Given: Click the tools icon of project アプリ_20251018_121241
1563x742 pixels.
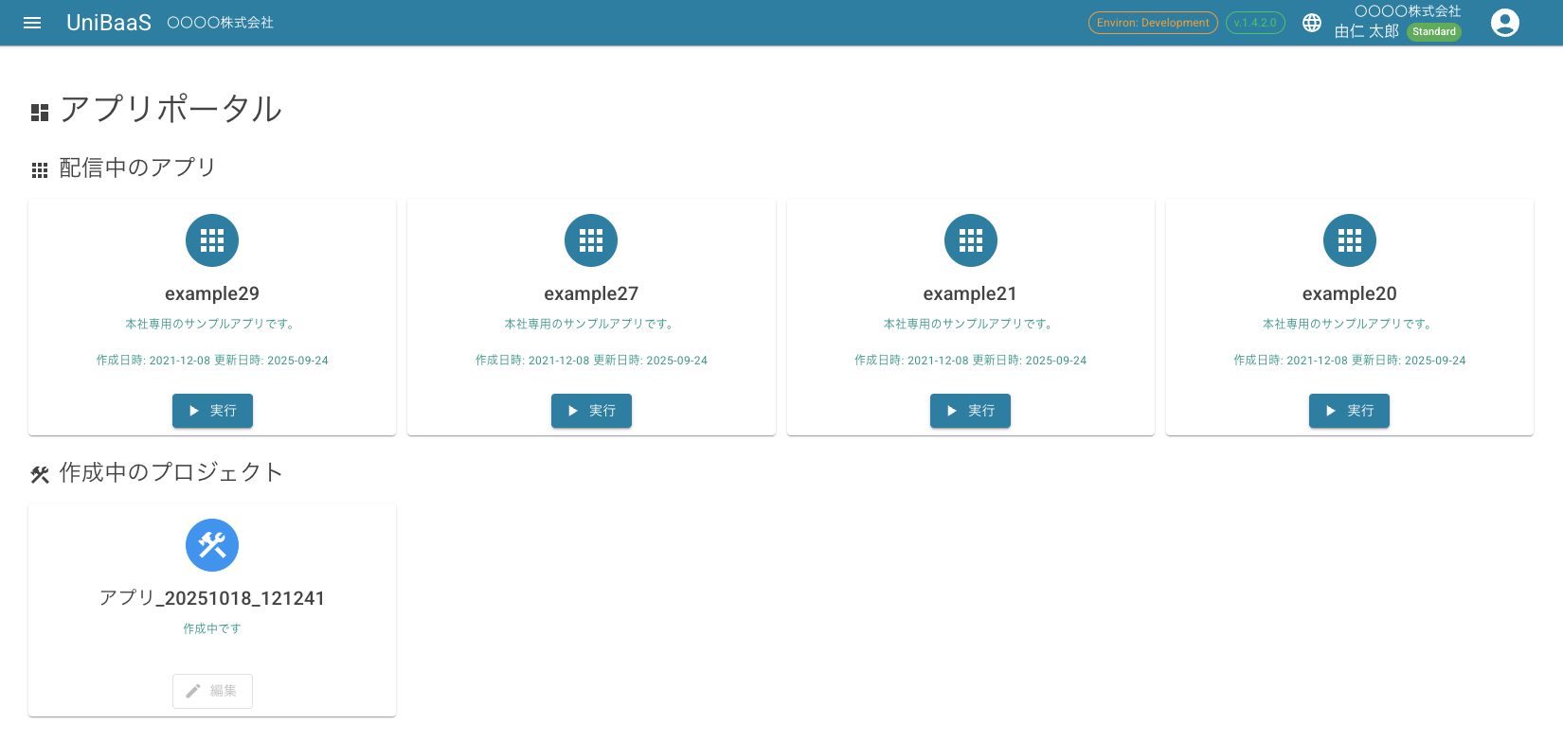Looking at the screenshot, I should 212,545.
